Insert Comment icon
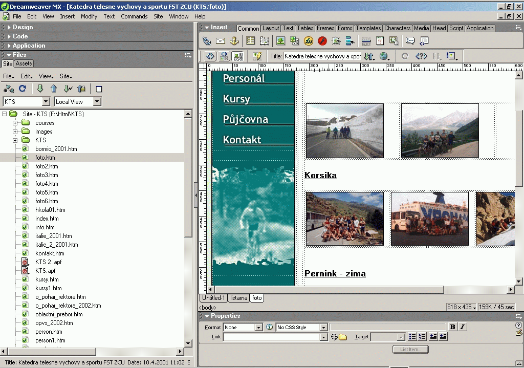The height and width of the screenshot is (368, 524). [410, 41]
